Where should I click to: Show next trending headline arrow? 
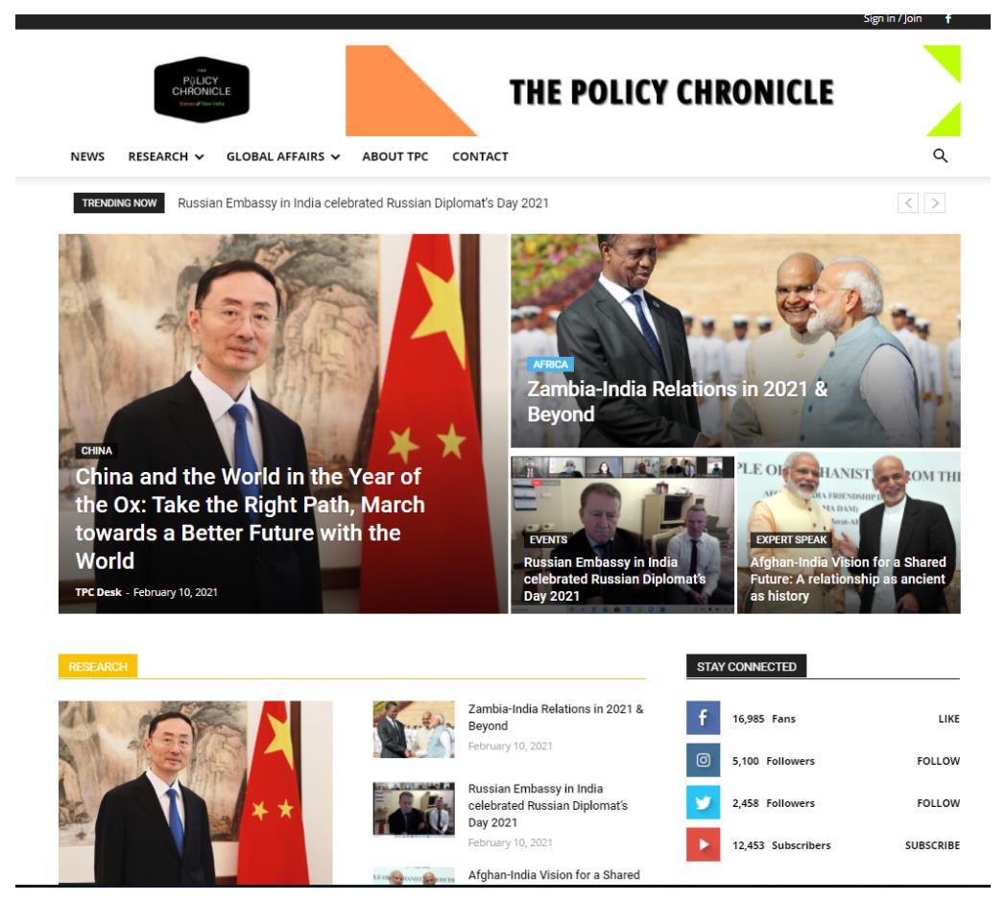pos(935,203)
